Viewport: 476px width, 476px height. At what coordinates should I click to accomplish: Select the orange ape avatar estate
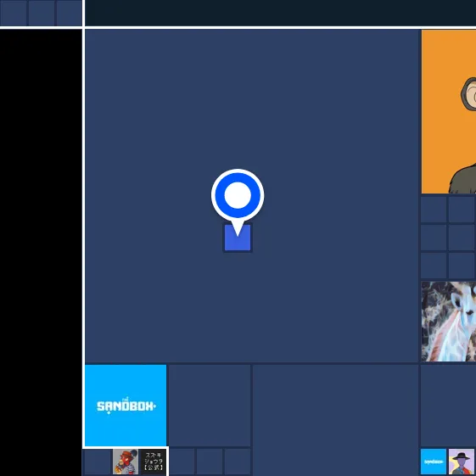pos(449,111)
